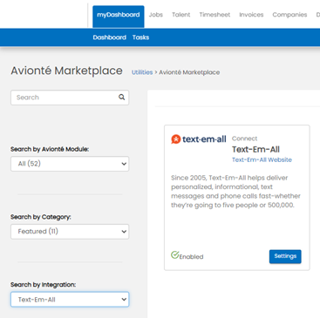The image size is (320, 318).
Task: Expand the Avionté Module dropdown All (52)
Action: coord(70,164)
